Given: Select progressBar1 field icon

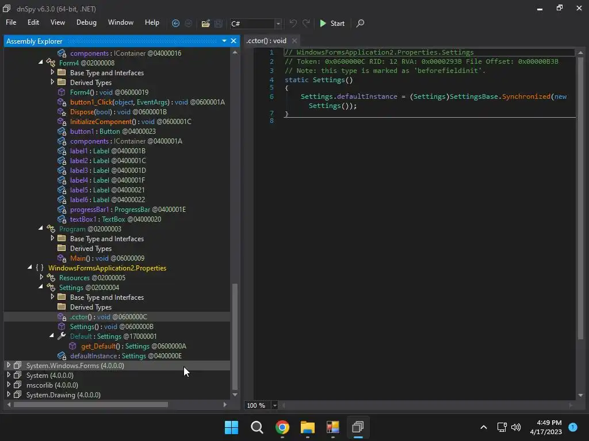Looking at the screenshot, I should point(62,209).
